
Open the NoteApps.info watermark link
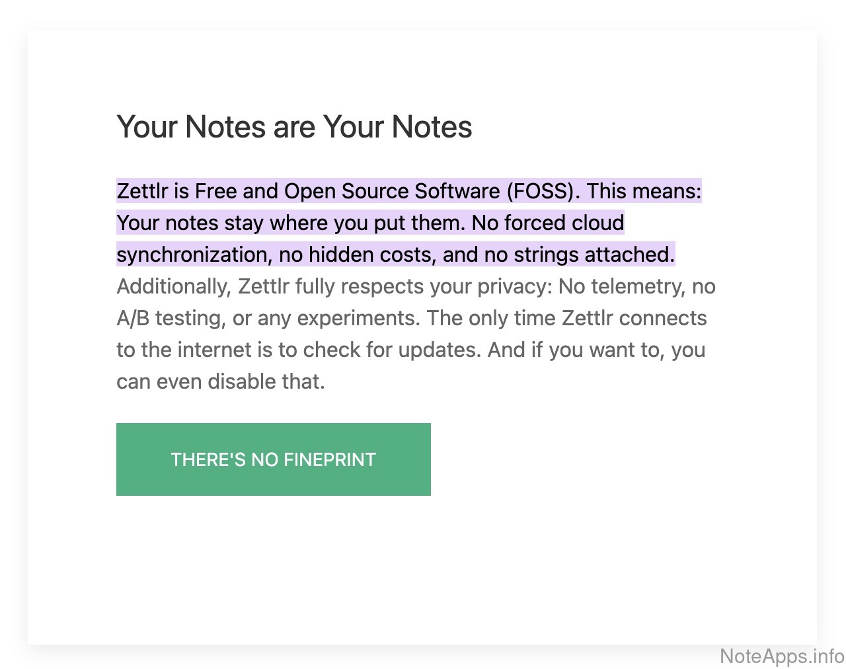coord(782,656)
